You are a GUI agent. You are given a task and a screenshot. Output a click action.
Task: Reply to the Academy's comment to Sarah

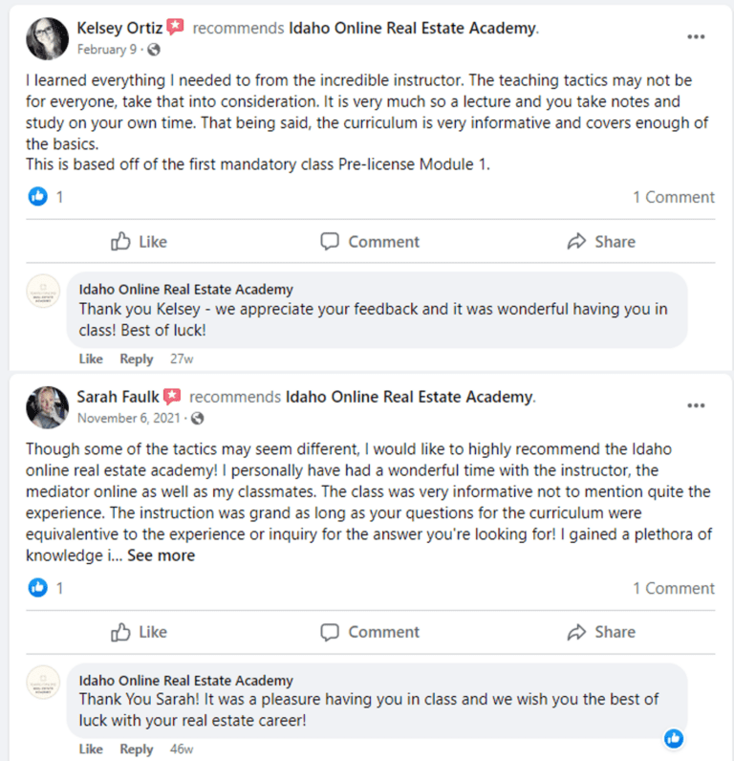click(x=136, y=749)
